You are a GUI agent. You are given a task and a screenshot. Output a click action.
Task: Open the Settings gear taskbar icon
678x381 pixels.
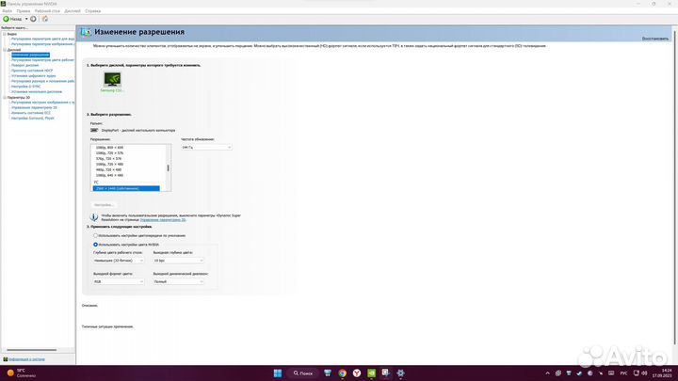[x=400, y=373]
